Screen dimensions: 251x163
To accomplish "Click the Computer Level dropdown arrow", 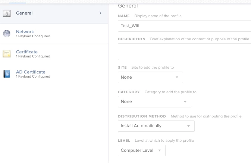I will pos(159,150).
